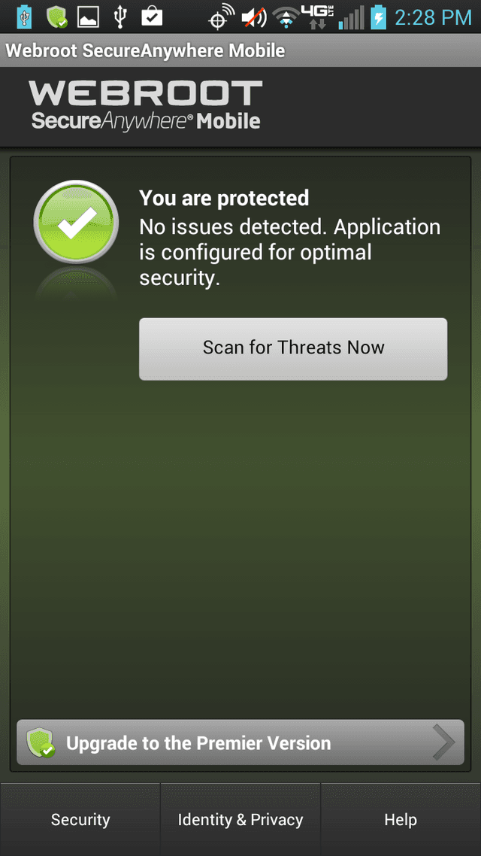Tap the green protected checkmark status icon
The width and height of the screenshot is (481, 856).
[76, 223]
